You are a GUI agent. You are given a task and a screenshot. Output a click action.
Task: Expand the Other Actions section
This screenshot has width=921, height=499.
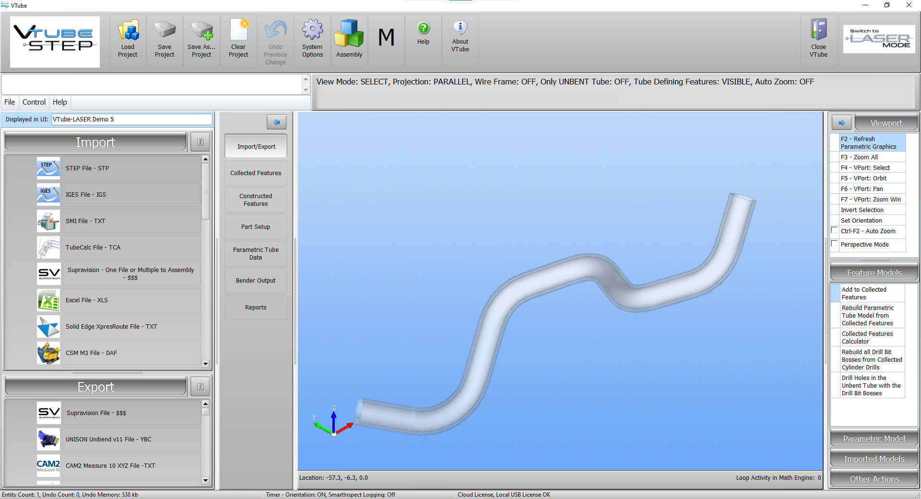click(x=874, y=479)
